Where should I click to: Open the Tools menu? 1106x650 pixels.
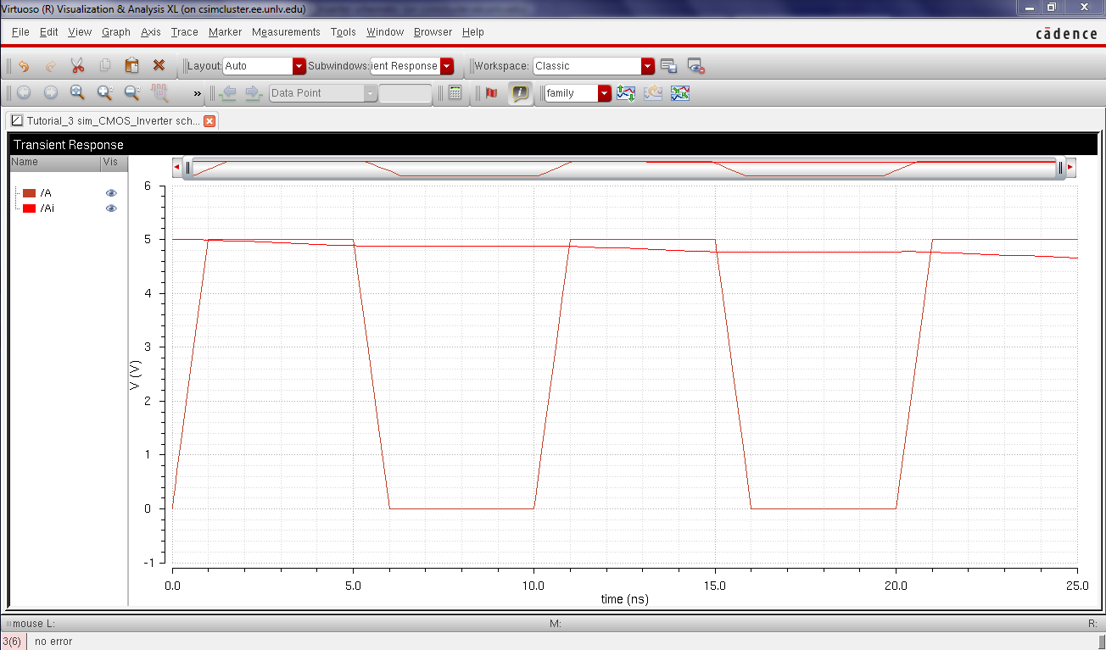click(x=344, y=32)
